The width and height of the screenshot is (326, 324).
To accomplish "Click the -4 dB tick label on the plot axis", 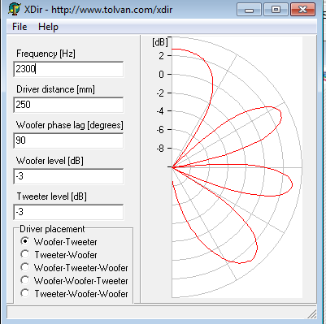I will pyautogui.click(x=160, y=111).
